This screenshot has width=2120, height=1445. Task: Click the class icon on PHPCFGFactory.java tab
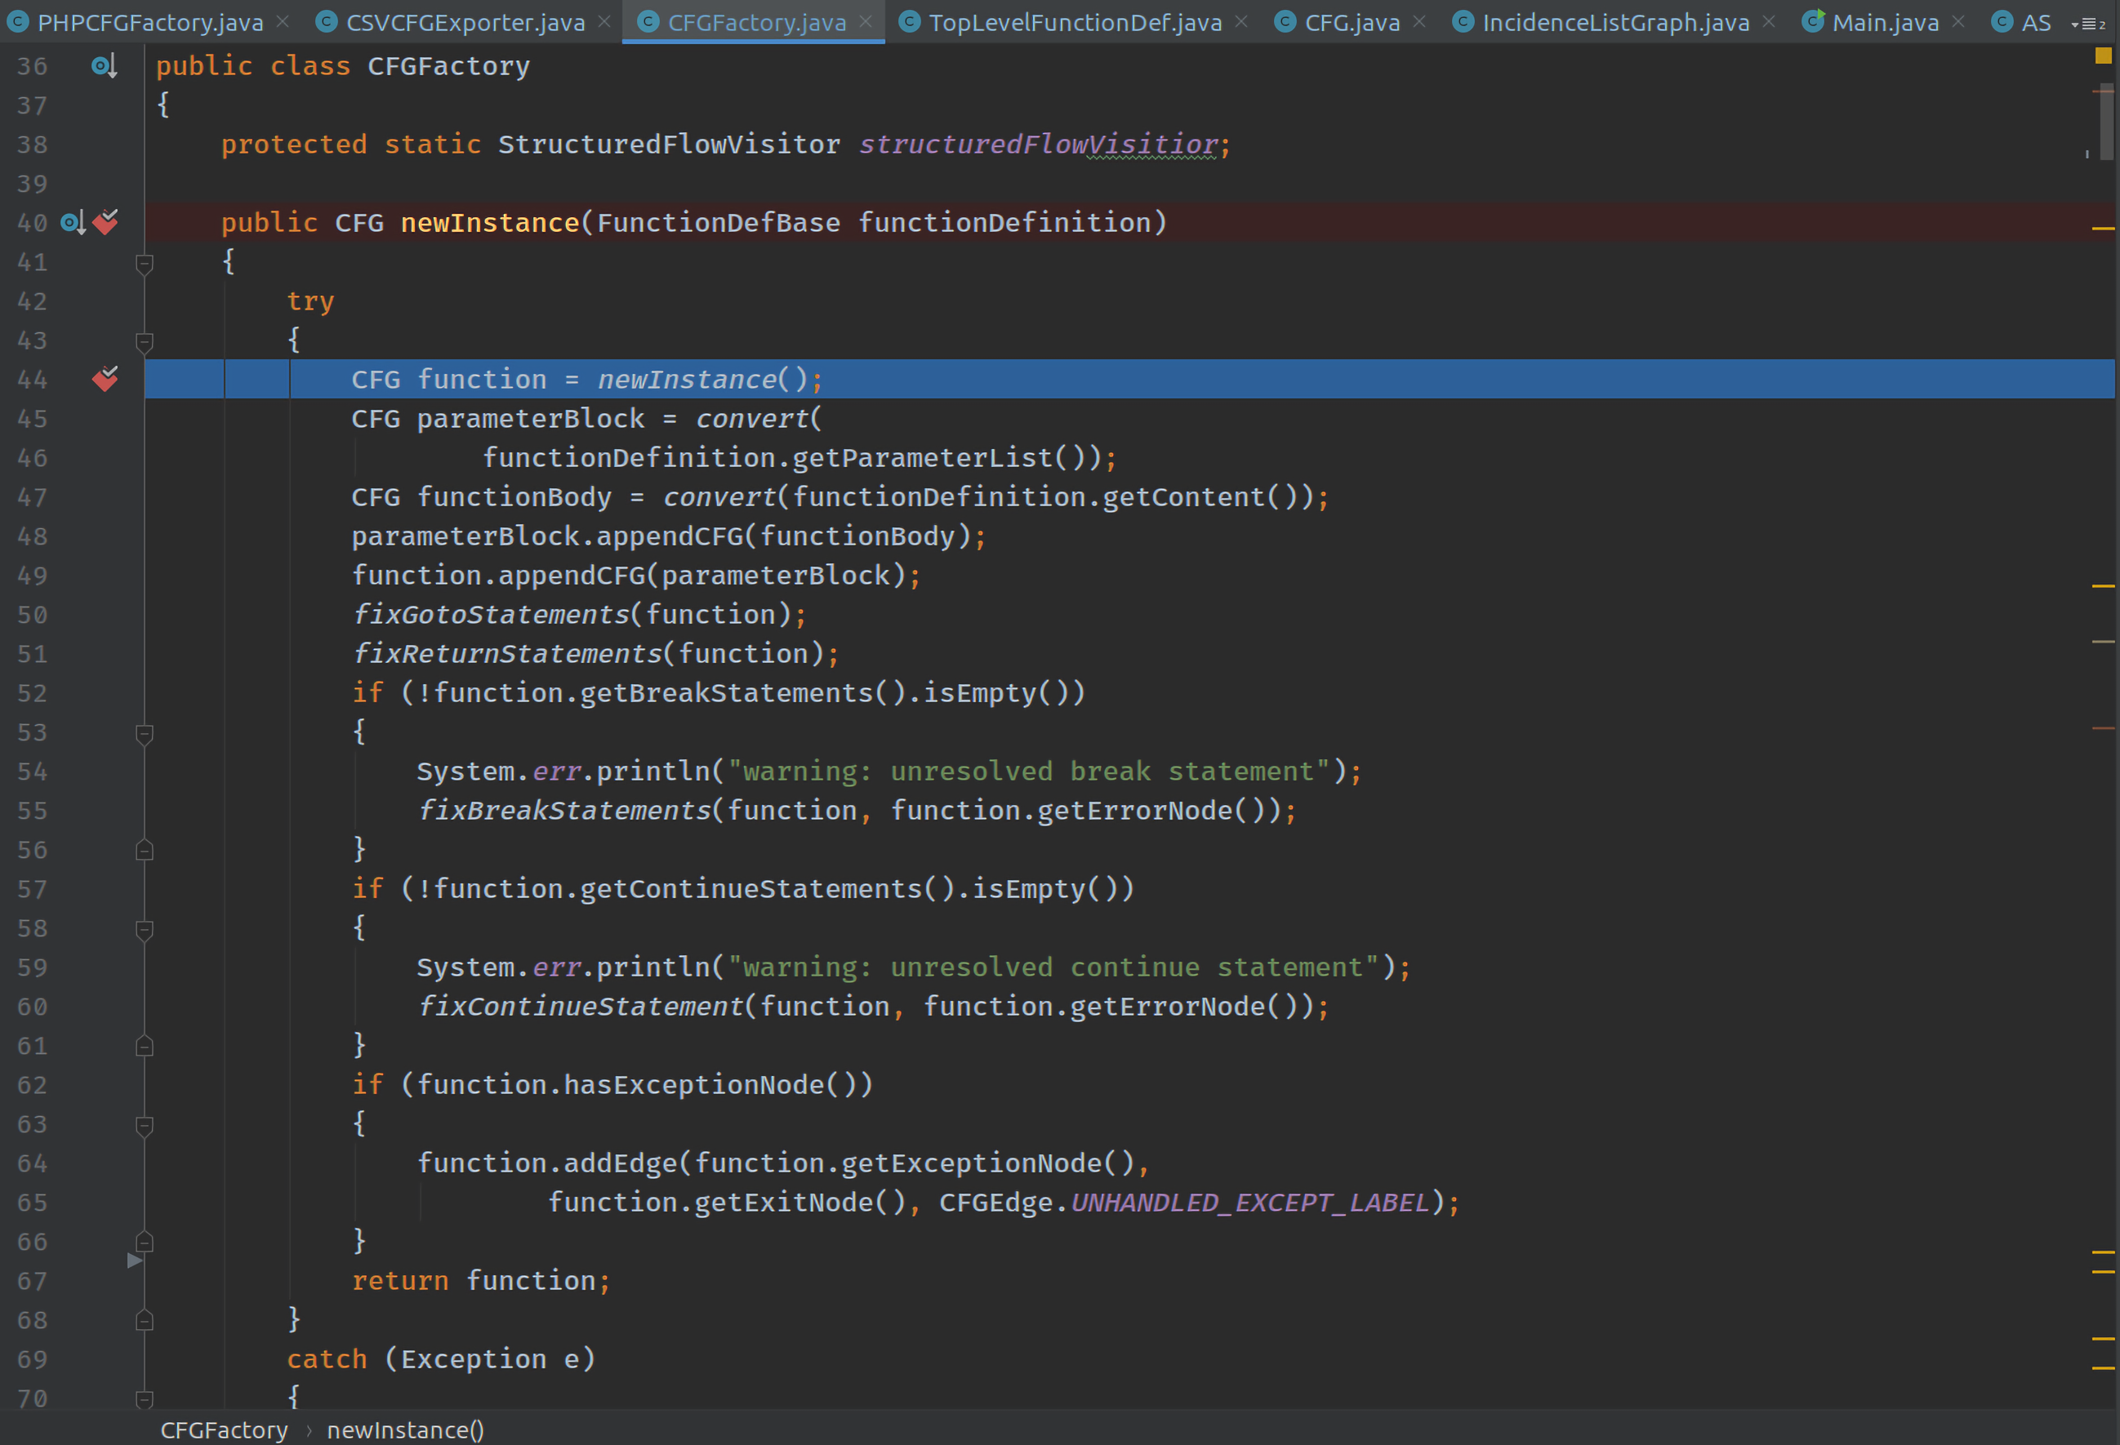click(17, 22)
